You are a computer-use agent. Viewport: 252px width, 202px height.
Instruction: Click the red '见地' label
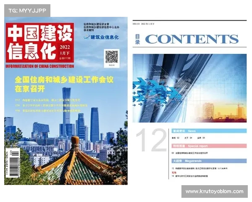tap(174, 173)
